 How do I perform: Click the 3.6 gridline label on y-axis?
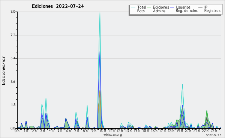click(x=13, y=82)
